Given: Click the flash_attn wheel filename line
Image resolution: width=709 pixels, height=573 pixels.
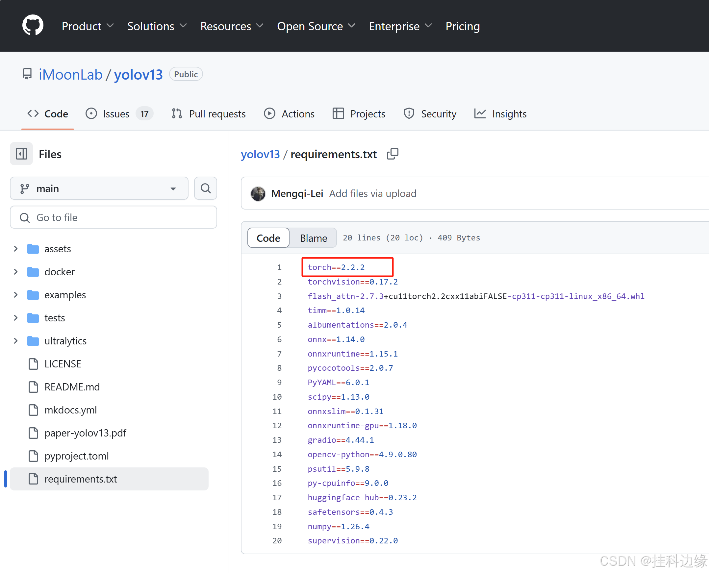Looking at the screenshot, I should click(x=476, y=296).
